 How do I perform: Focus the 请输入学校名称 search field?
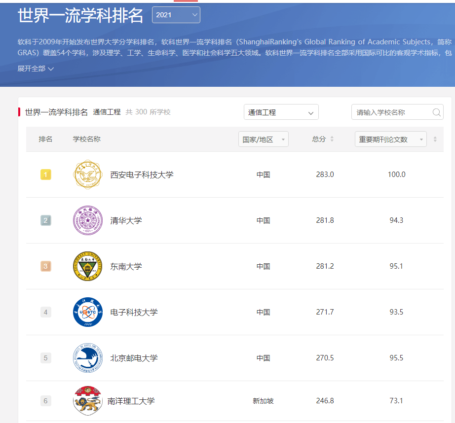coord(397,112)
